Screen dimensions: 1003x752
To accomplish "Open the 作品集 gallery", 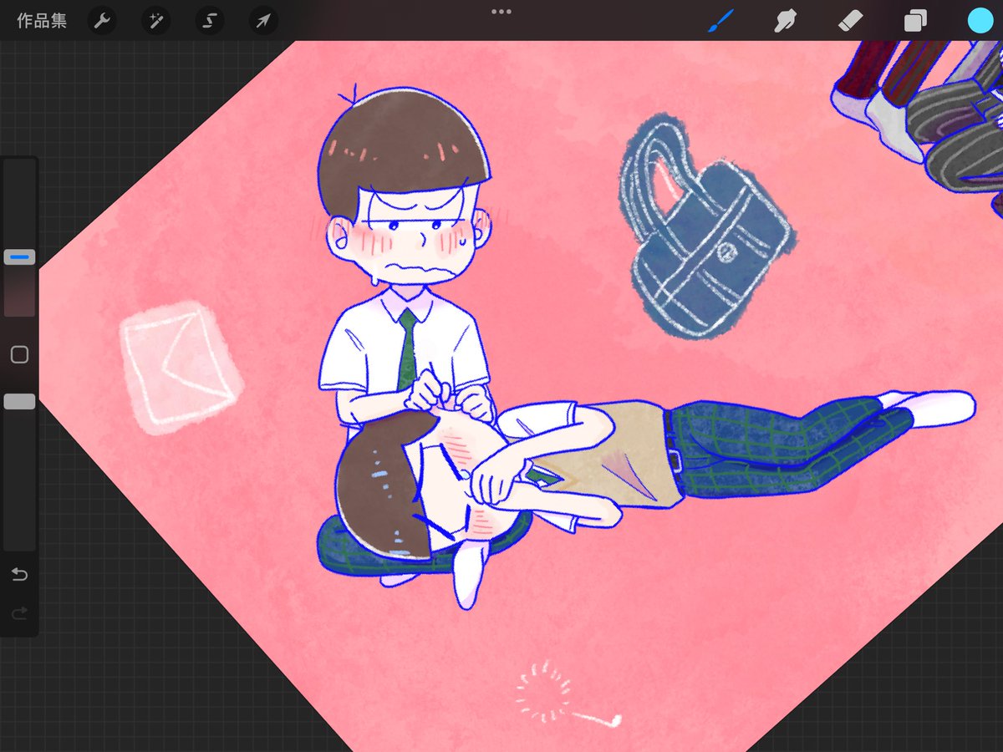I will coord(42,21).
